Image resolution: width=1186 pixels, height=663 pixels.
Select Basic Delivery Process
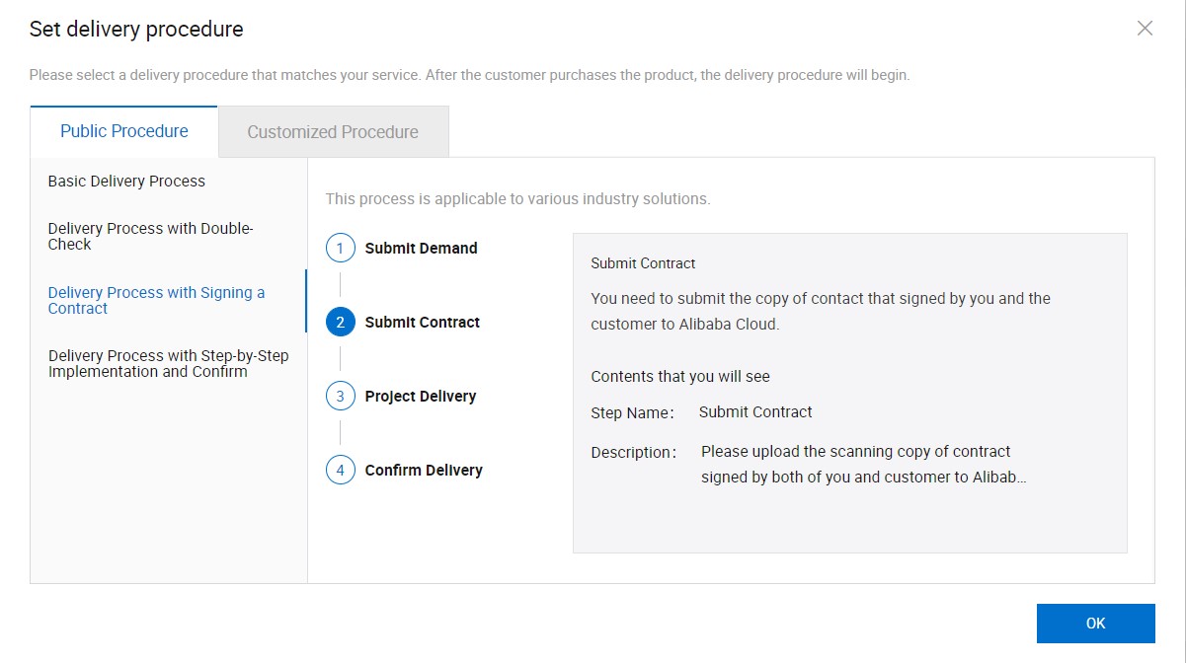126,181
